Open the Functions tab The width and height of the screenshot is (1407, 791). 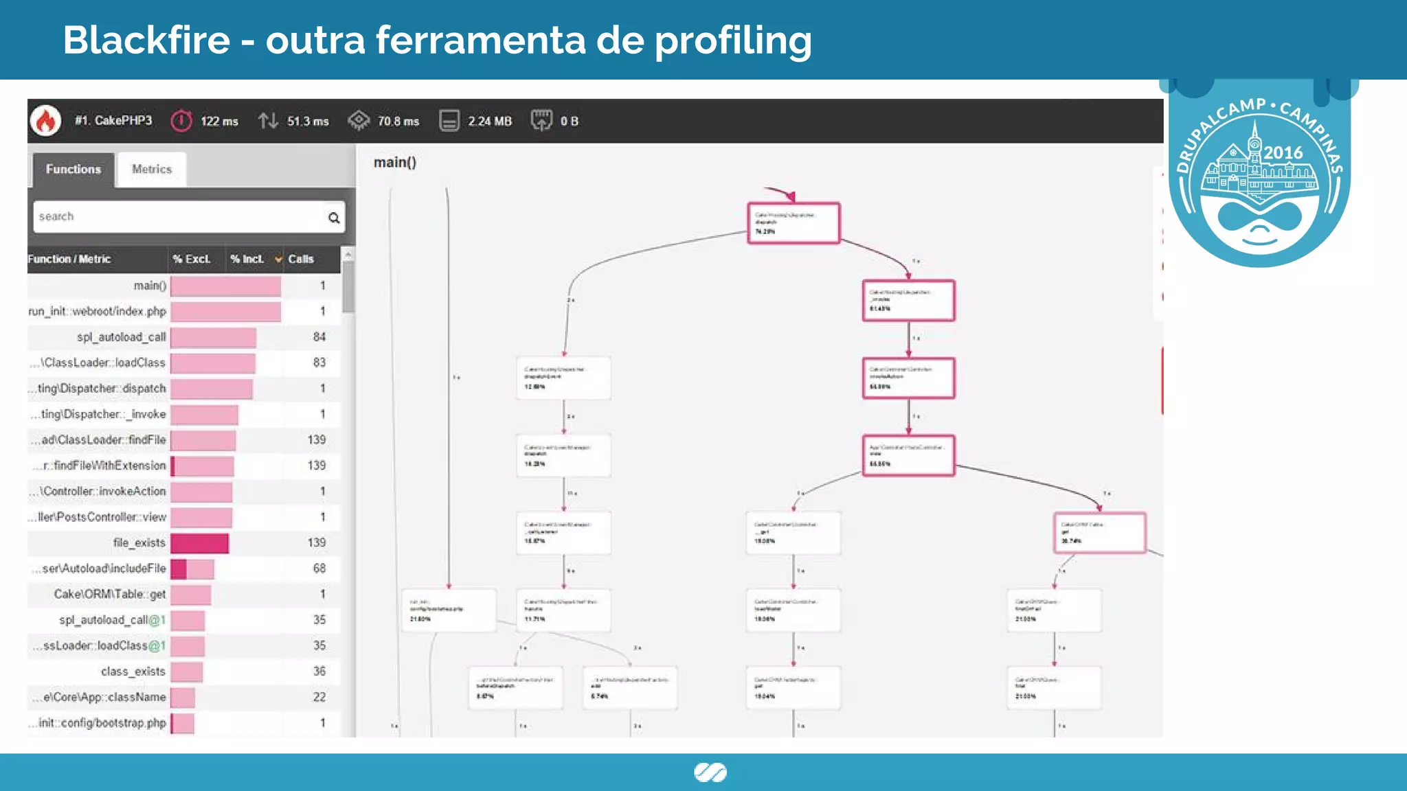pyautogui.click(x=73, y=169)
